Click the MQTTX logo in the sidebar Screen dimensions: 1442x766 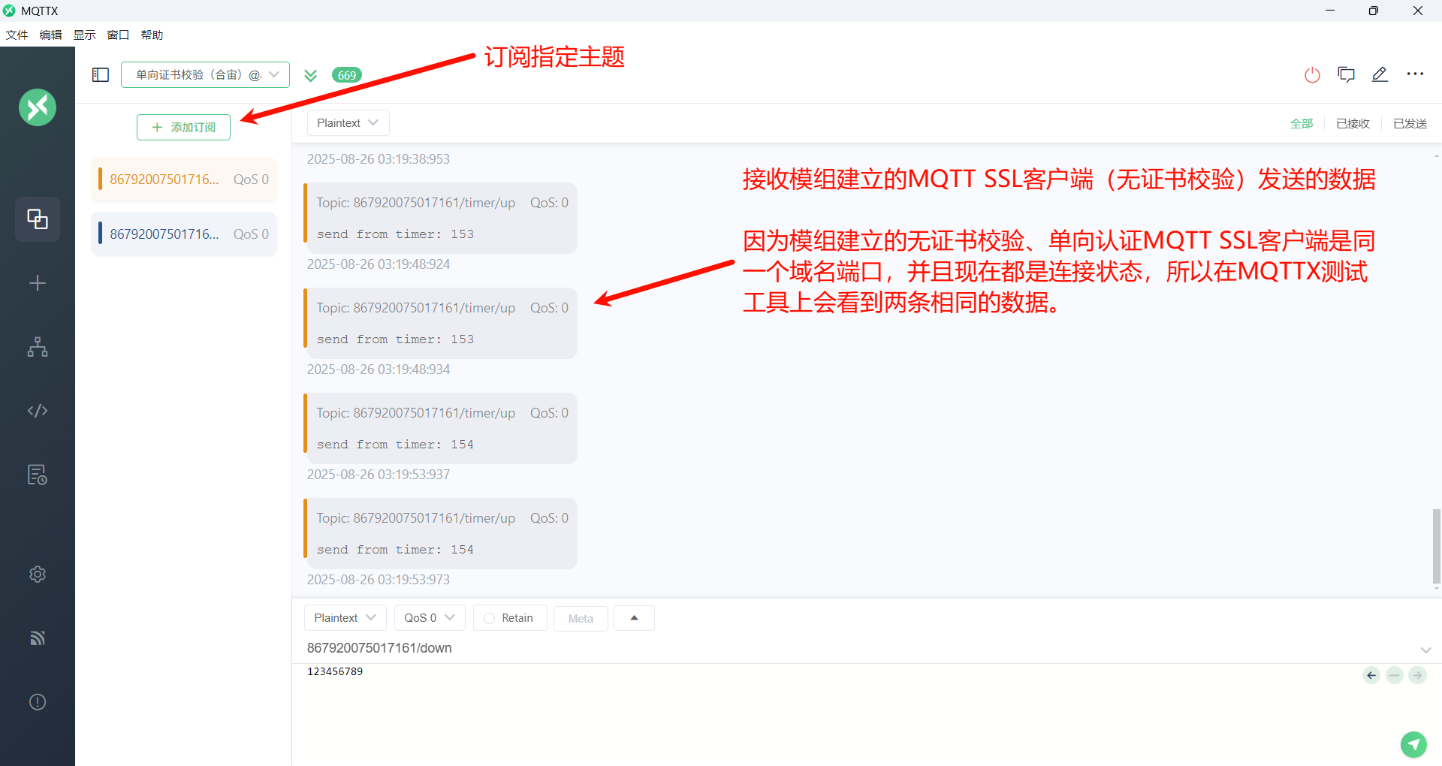(38, 107)
